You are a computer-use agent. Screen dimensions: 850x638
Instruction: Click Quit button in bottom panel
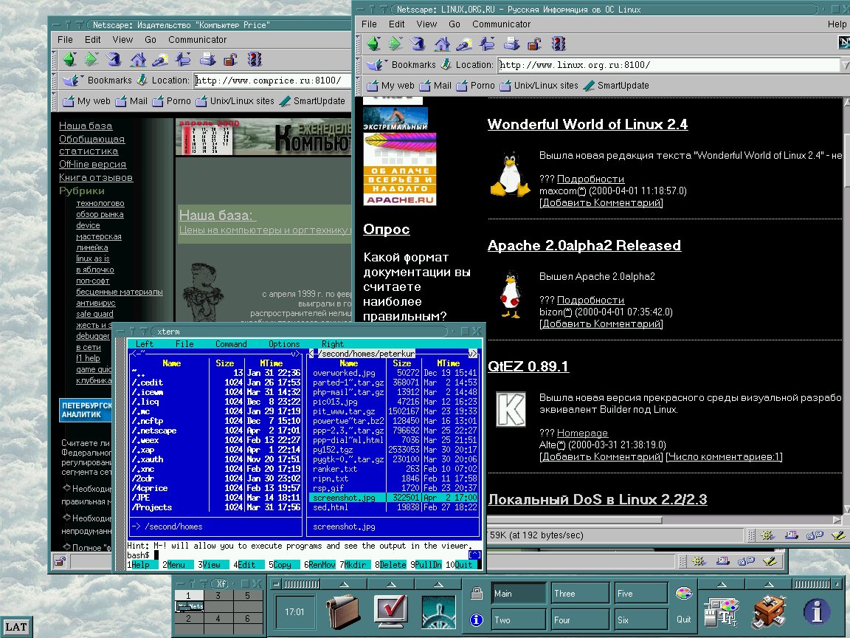(683, 620)
